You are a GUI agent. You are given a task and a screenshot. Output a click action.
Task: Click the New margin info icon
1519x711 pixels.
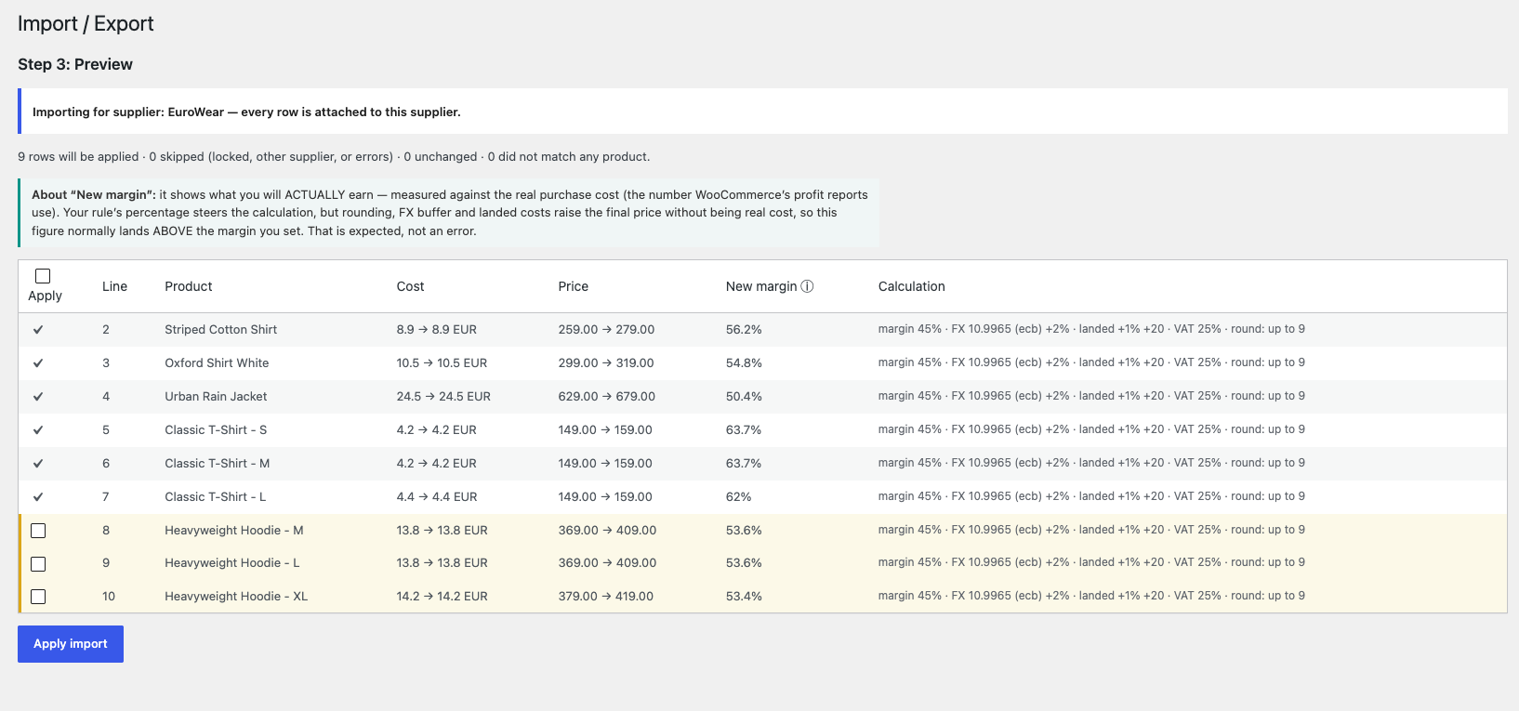coord(807,286)
